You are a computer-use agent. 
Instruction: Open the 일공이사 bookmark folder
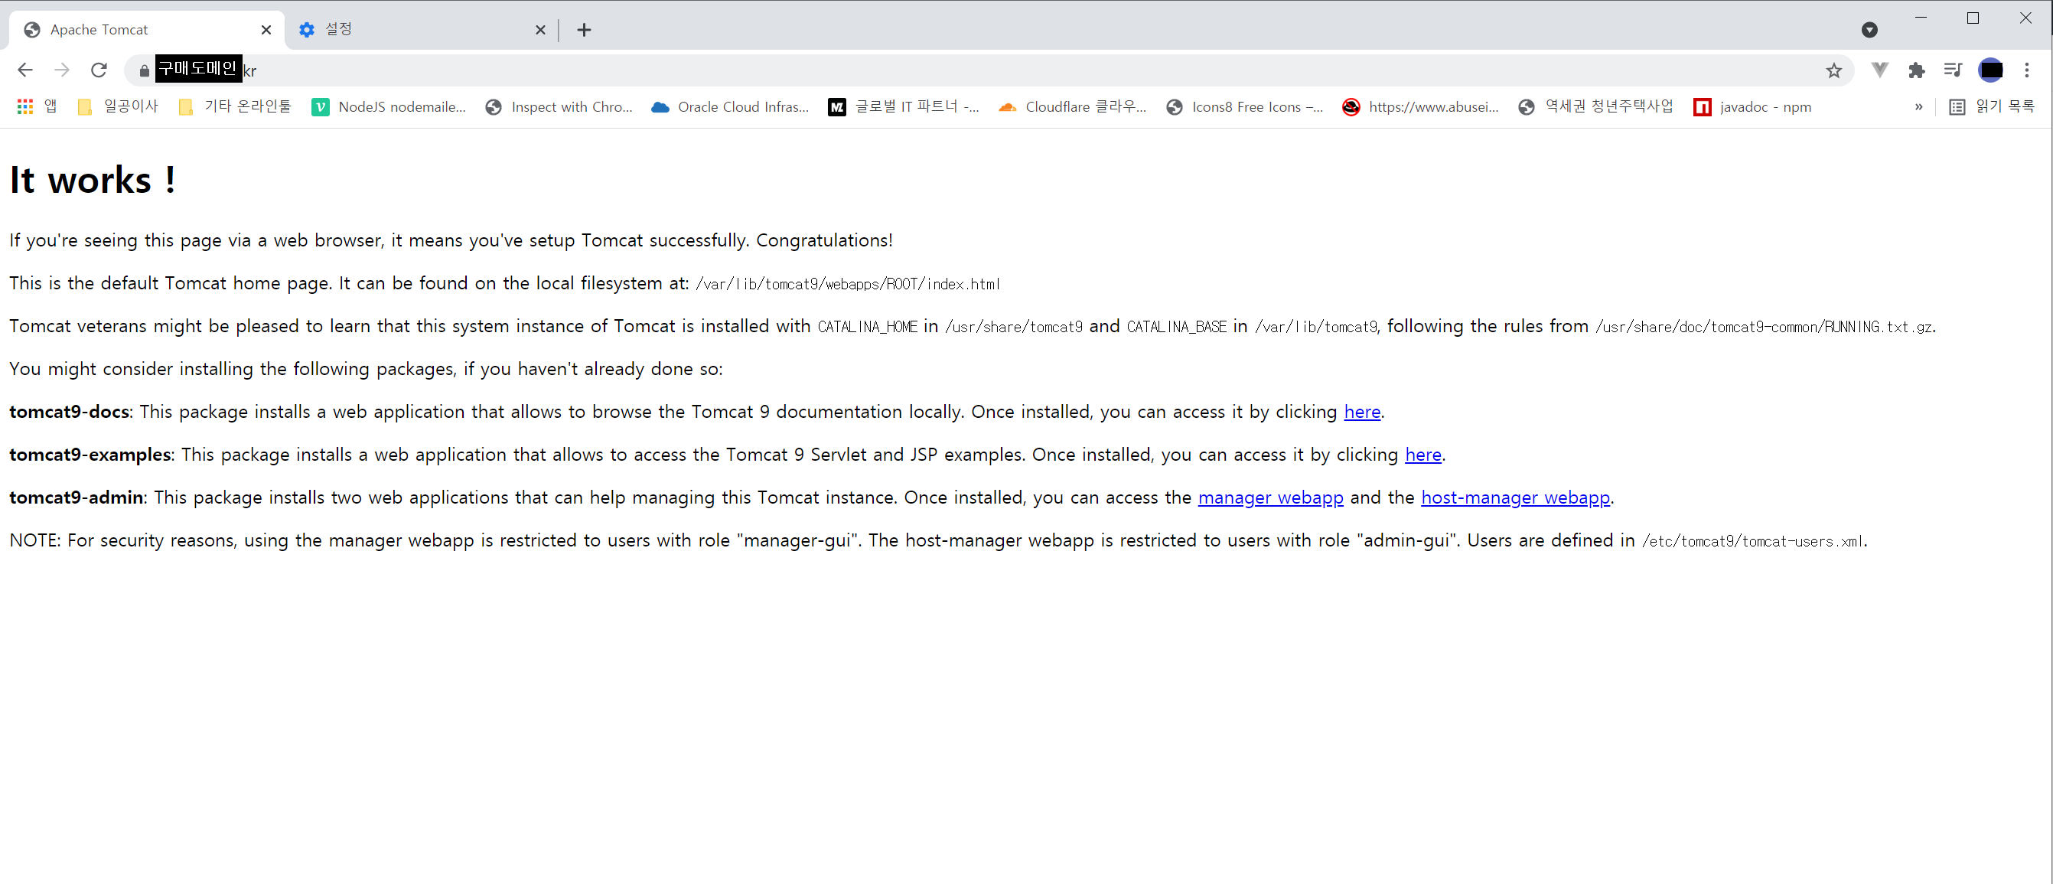point(118,107)
